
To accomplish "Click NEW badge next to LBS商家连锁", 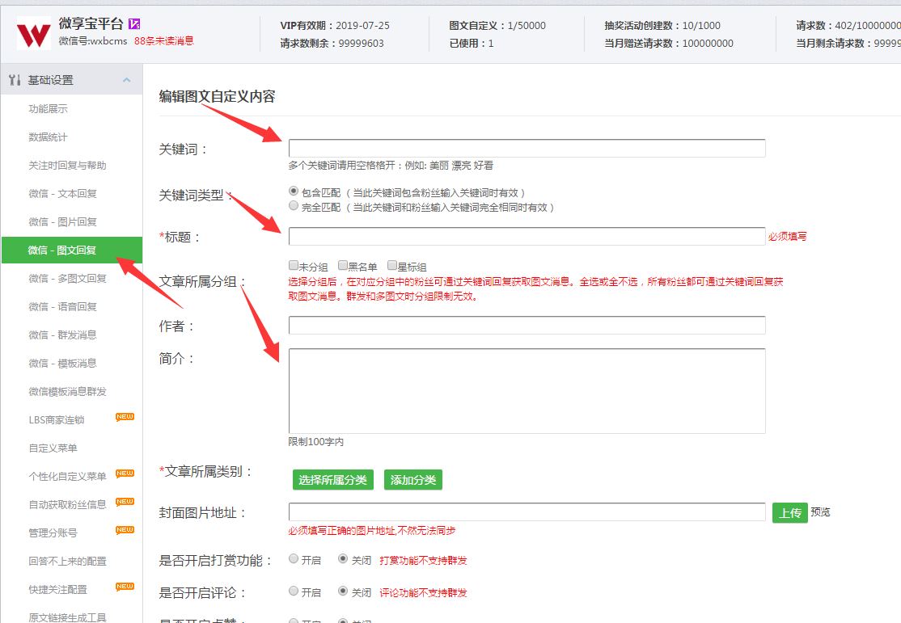I will (125, 417).
